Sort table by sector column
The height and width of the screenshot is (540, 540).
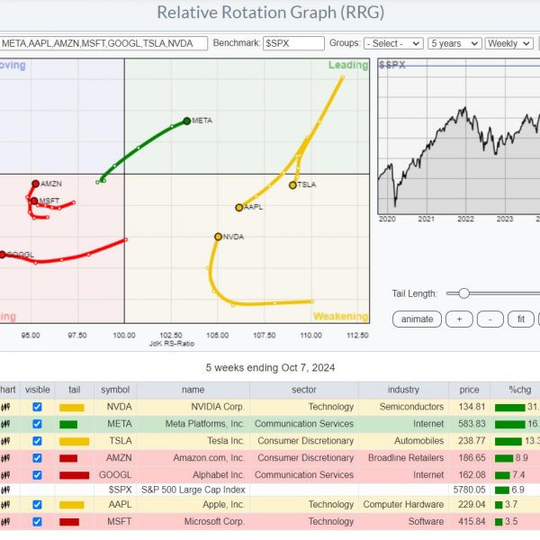304,390
